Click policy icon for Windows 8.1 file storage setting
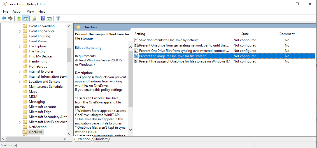 click(136, 61)
